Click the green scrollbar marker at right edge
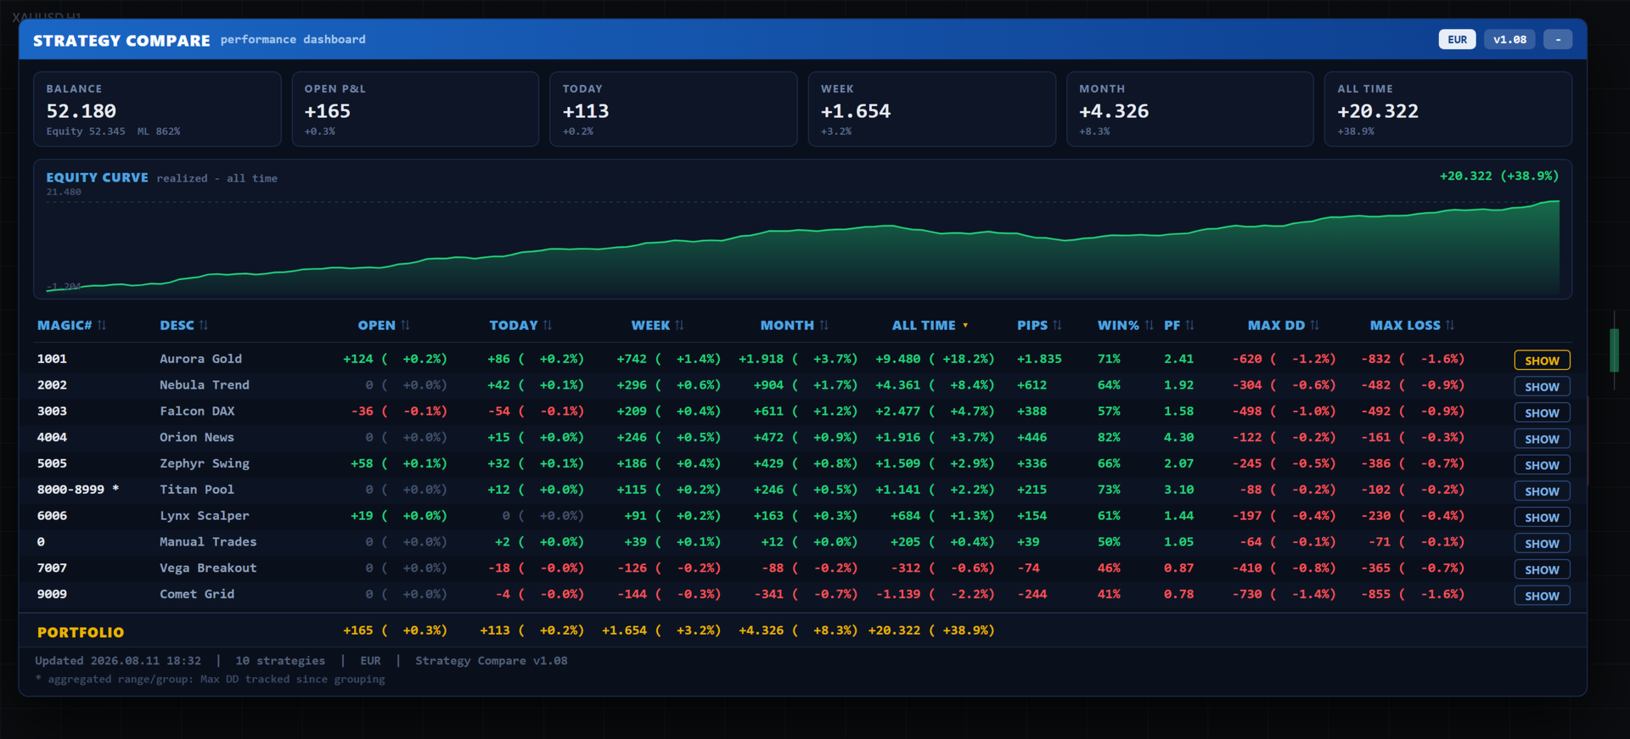1630x739 pixels. coord(1614,350)
